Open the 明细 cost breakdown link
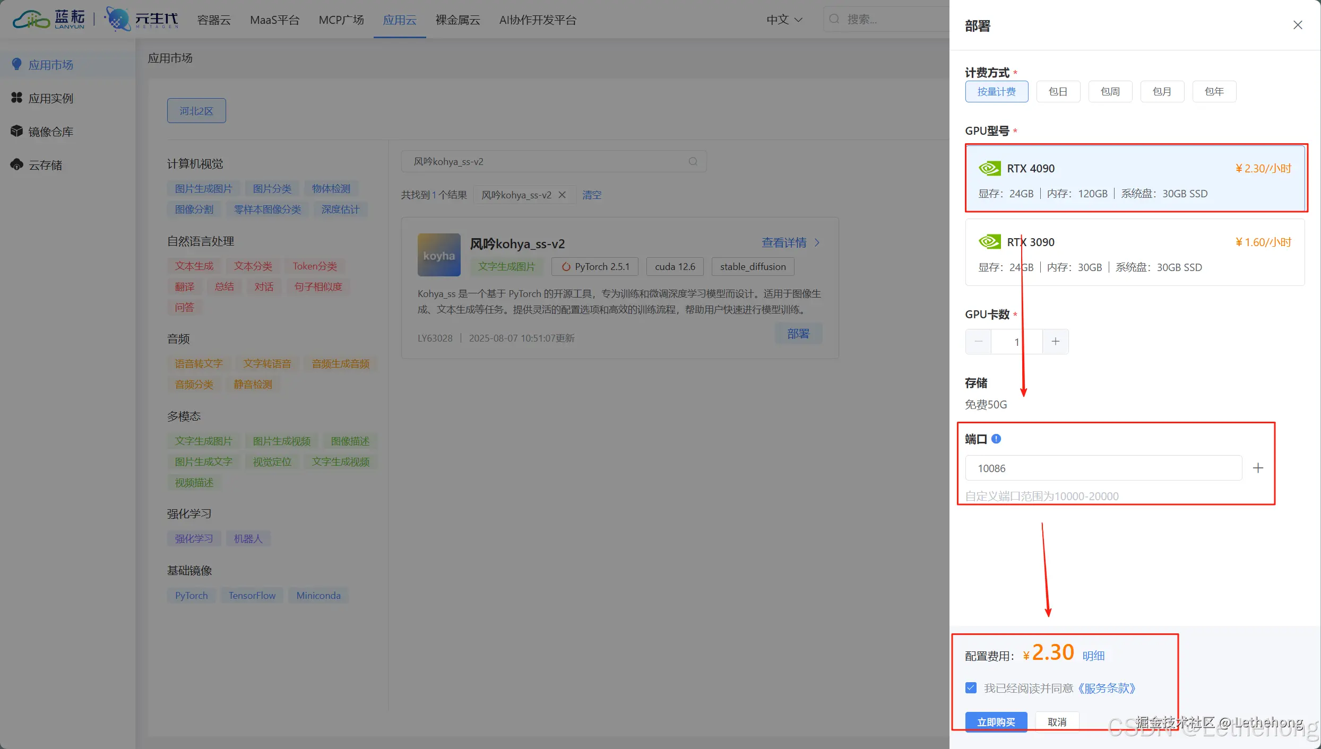Image resolution: width=1321 pixels, height=749 pixels. (x=1093, y=655)
